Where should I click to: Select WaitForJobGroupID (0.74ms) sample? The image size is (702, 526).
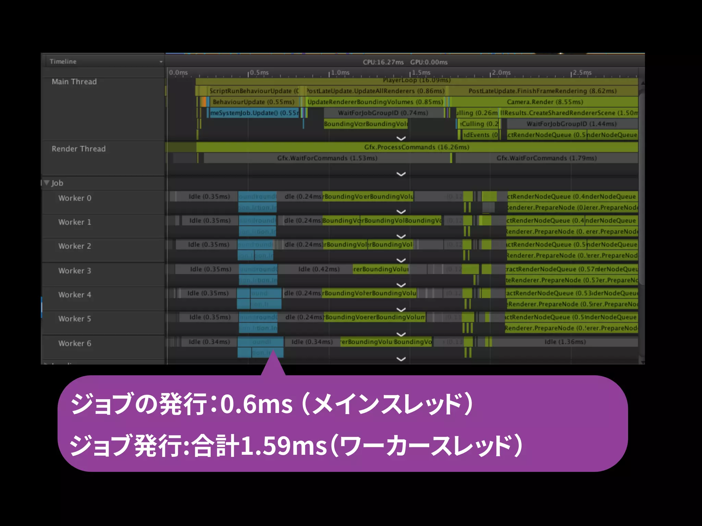point(383,113)
